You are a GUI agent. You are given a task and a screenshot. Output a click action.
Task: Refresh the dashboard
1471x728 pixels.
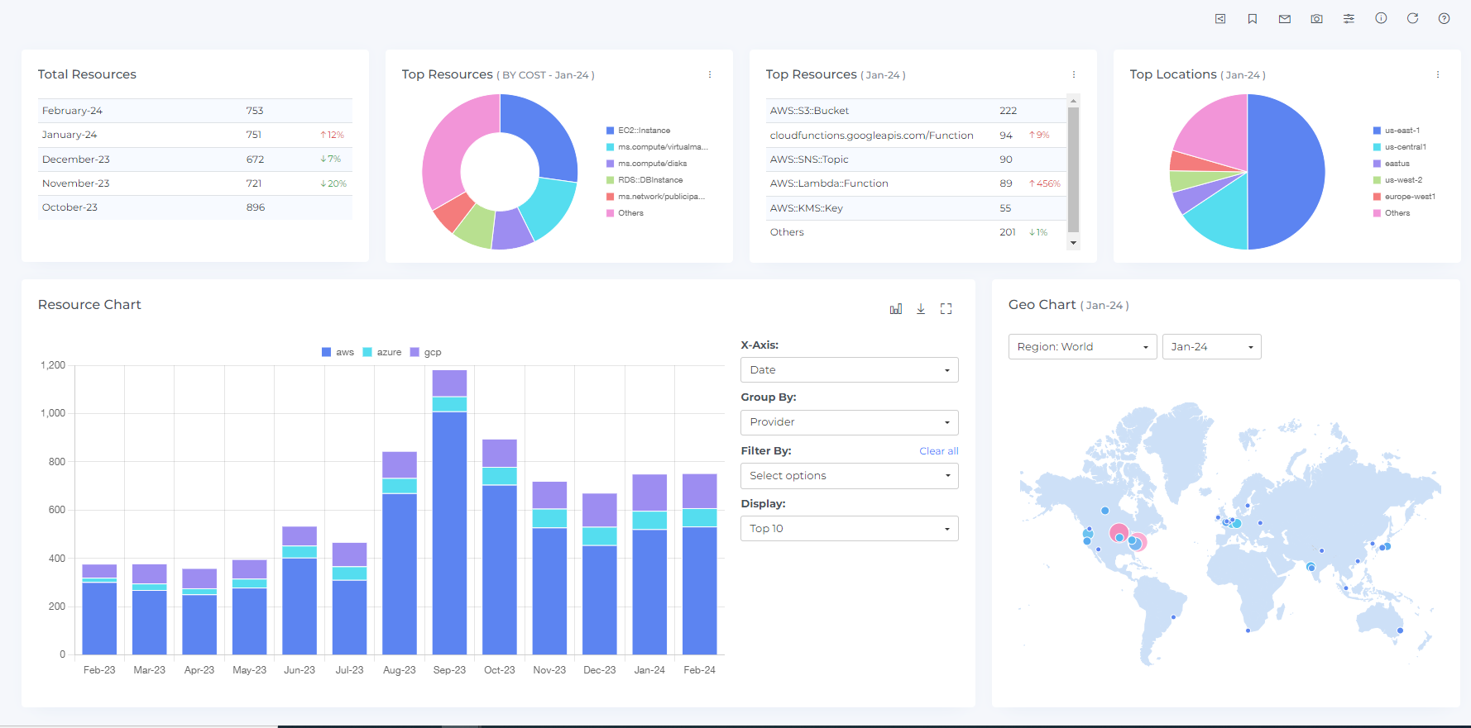(x=1412, y=18)
